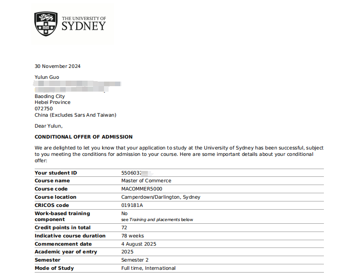Select the 'Semester 2' value

point(135,260)
